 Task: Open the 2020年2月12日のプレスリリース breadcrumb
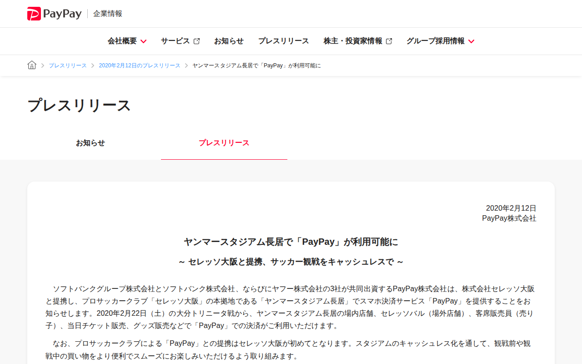(x=140, y=66)
